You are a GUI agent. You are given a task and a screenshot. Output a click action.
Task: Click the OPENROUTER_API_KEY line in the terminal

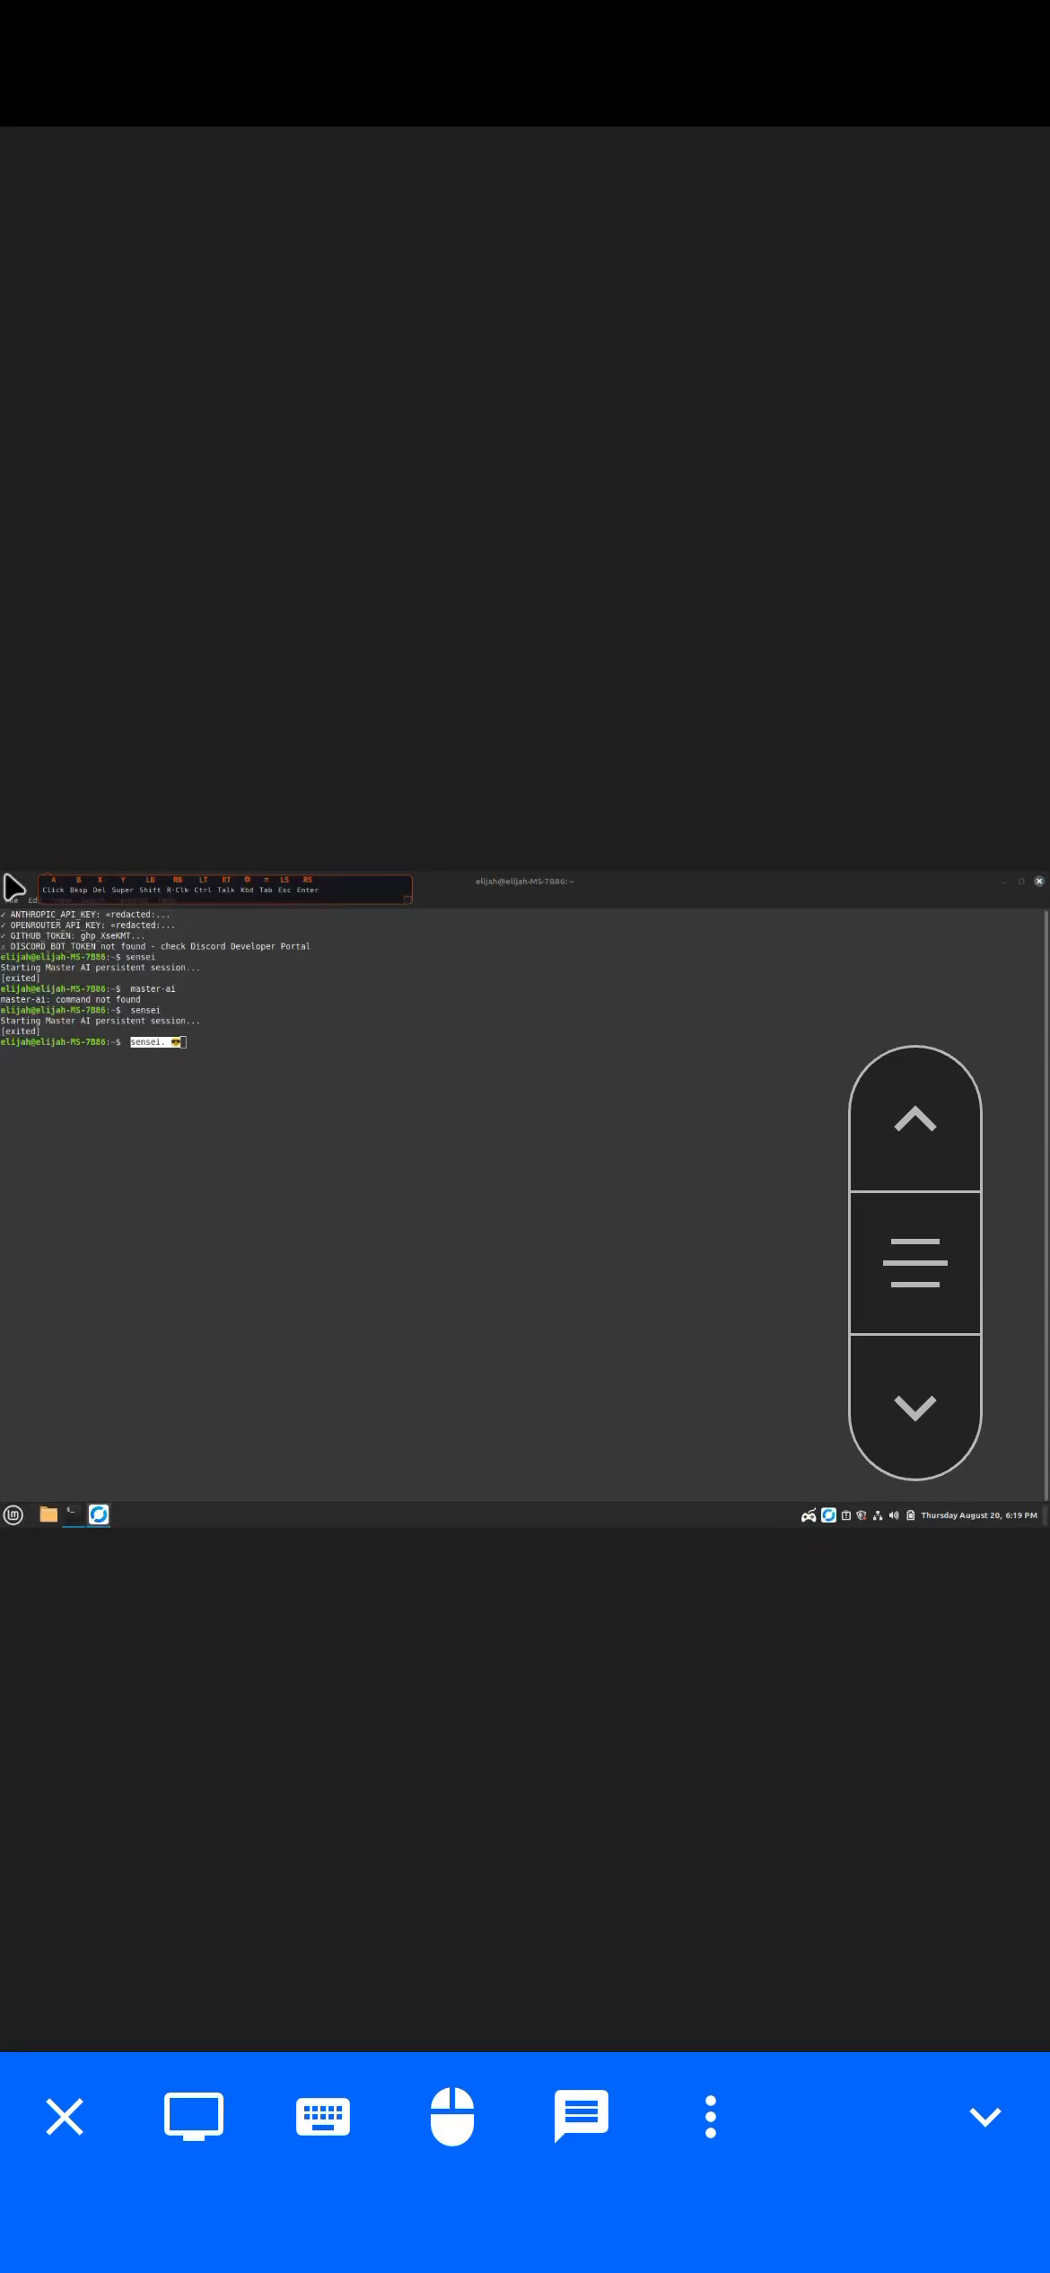(x=88, y=926)
